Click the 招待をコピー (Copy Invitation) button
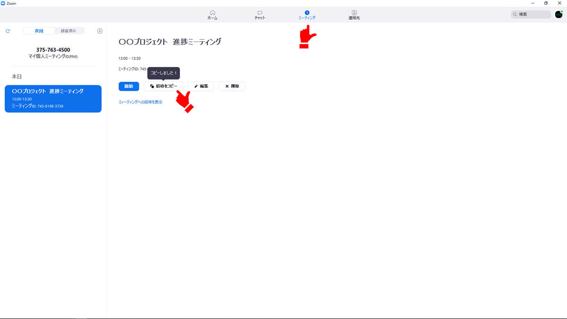This screenshot has width=567, height=319. tap(163, 86)
